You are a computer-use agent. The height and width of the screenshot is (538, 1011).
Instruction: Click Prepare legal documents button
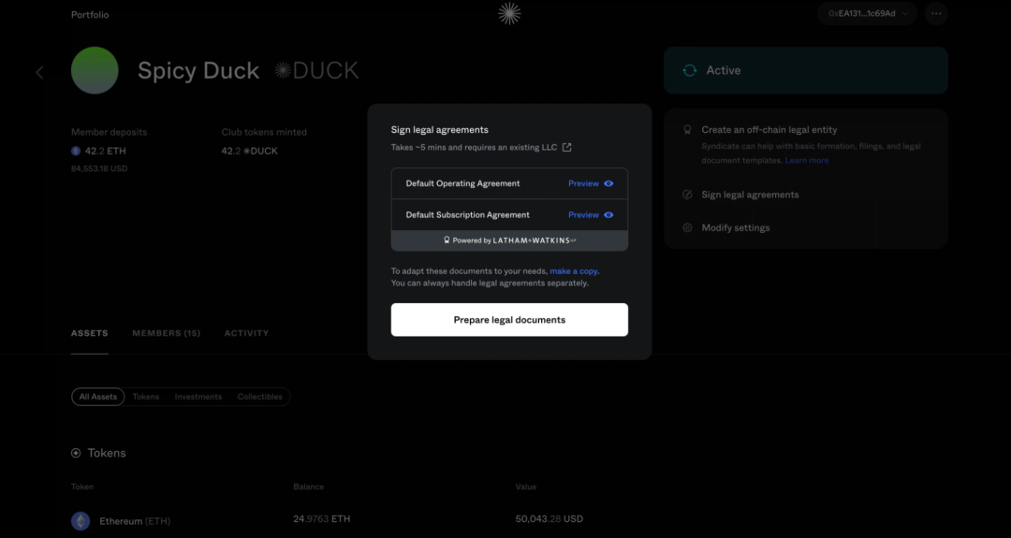point(509,320)
